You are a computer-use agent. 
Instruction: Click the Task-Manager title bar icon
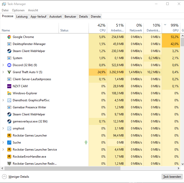click(x=4, y=4)
